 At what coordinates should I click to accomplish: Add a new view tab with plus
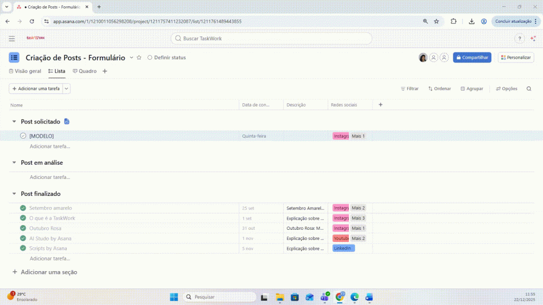pyautogui.click(x=104, y=71)
